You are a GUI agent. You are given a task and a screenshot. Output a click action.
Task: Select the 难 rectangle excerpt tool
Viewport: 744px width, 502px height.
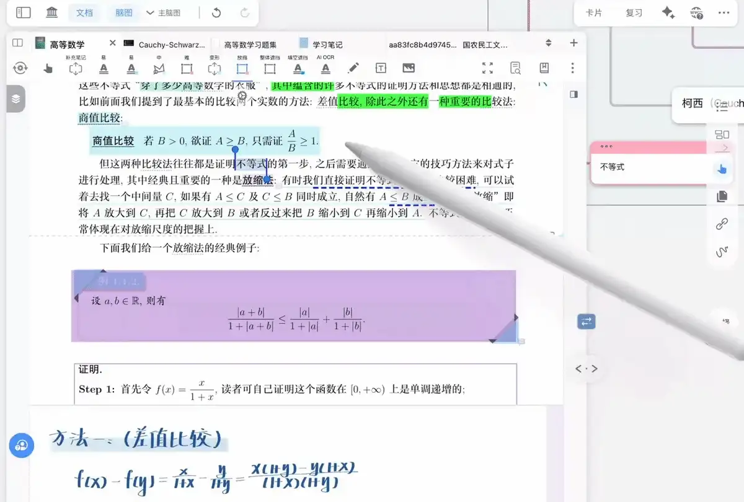click(x=187, y=66)
